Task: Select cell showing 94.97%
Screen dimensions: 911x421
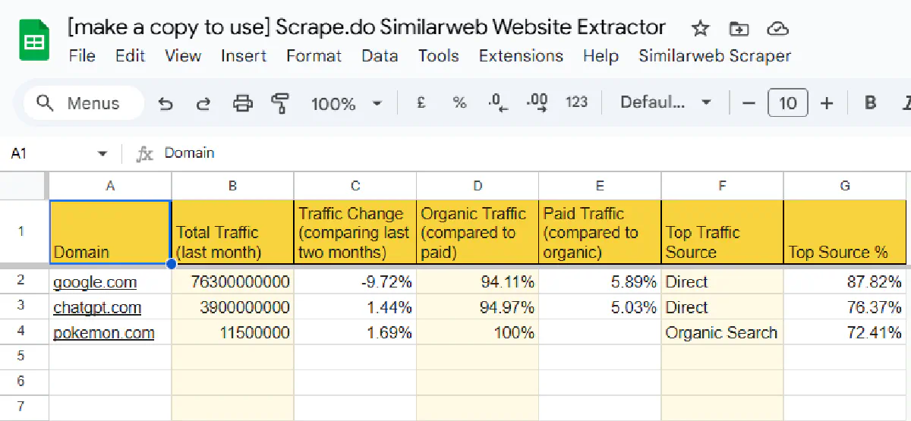Action: [478, 307]
